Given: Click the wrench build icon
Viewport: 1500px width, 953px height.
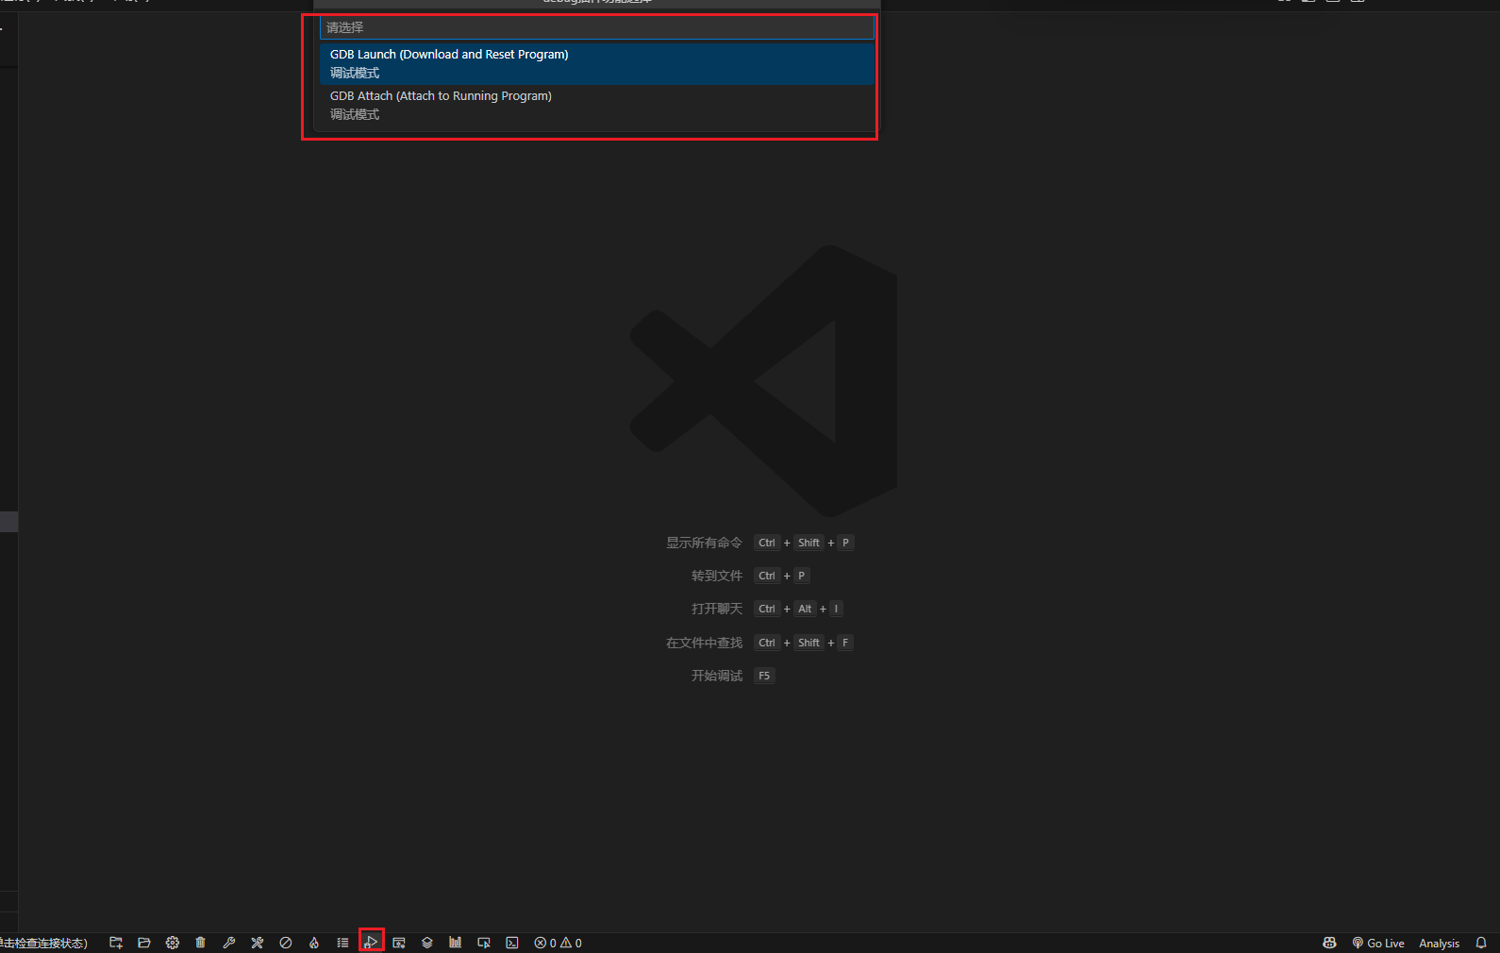Looking at the screenshot, I should click(229, 943).
